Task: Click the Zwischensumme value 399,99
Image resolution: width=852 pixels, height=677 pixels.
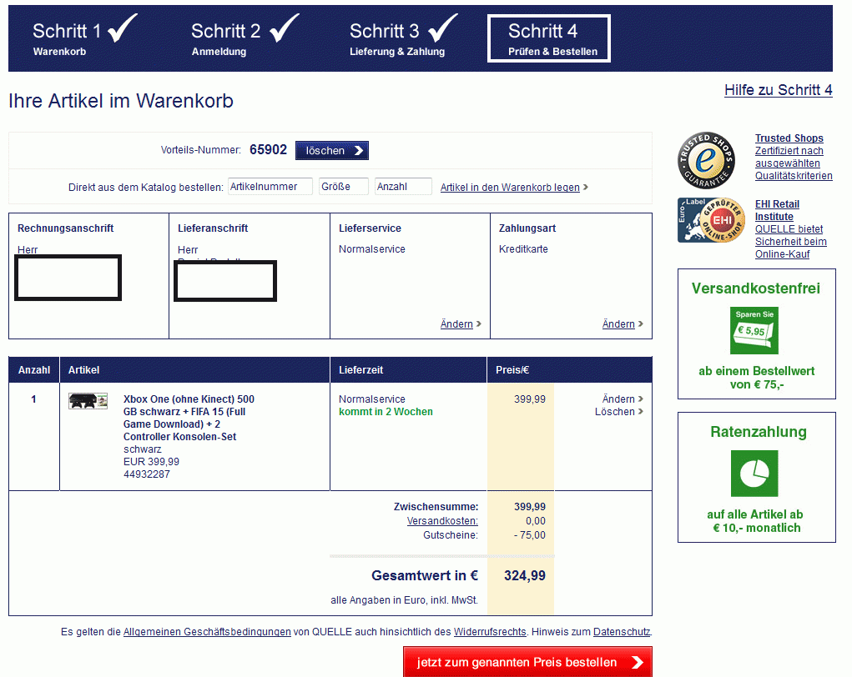Action: 530,507
